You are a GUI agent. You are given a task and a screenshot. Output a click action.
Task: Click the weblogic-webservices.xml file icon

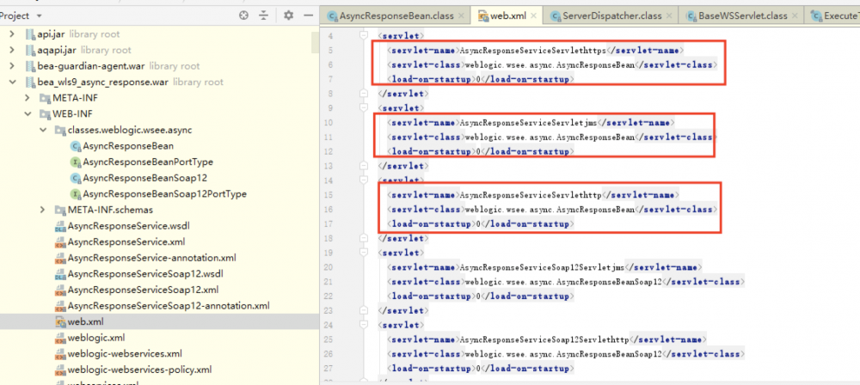60,353
